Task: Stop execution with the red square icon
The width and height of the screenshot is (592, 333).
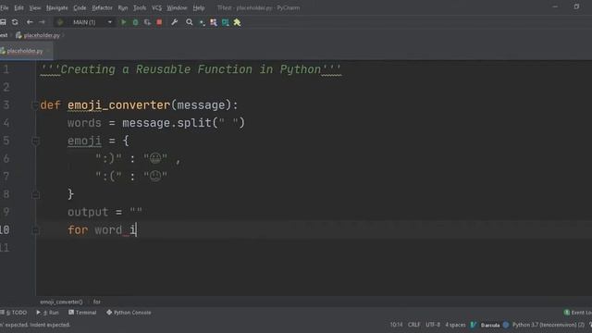Action: [159, 22]
